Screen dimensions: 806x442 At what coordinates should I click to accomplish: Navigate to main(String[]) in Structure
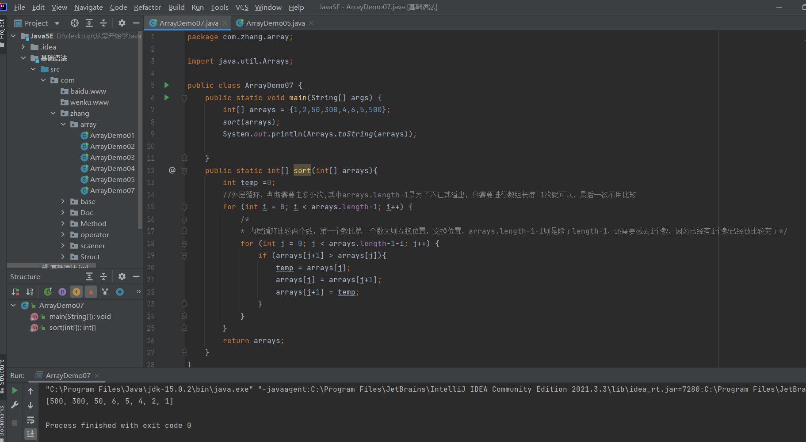point(80,316)
